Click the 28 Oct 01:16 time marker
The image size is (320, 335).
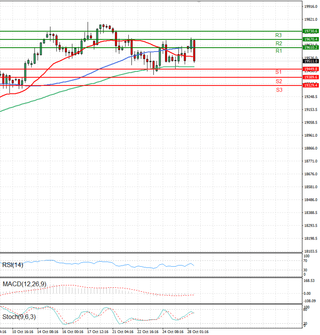click(198, 332)
